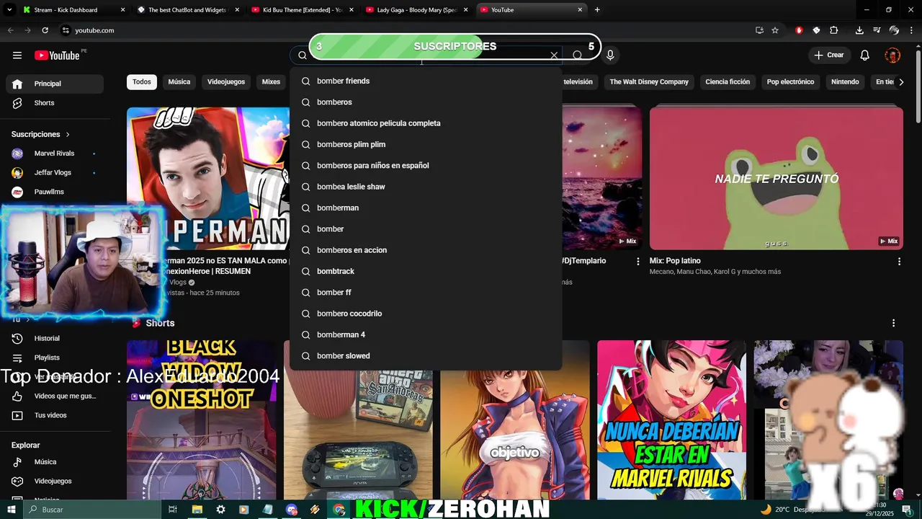922x519 pixels.
Task: Open the YouTube hamburger guide menu
Action: [17, 56]
